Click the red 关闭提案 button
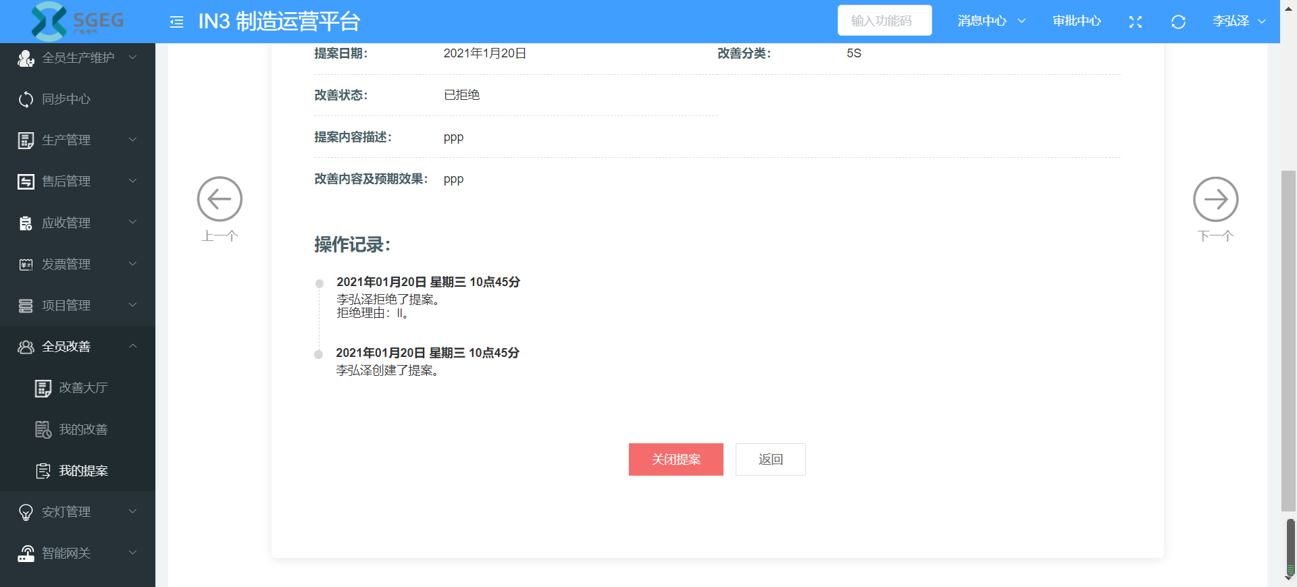The width and height of the screenshot is (1297, 587). 676,459
